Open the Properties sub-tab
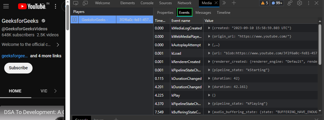This screenshot has width=324, height=120. click(165, 13)
